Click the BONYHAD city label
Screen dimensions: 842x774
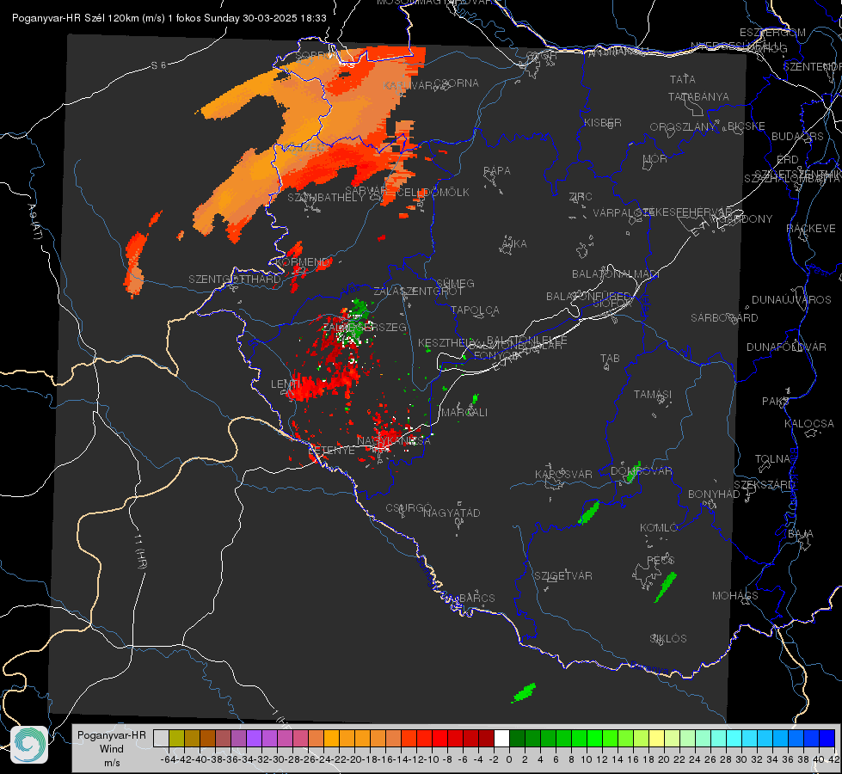tap(714, 494)
